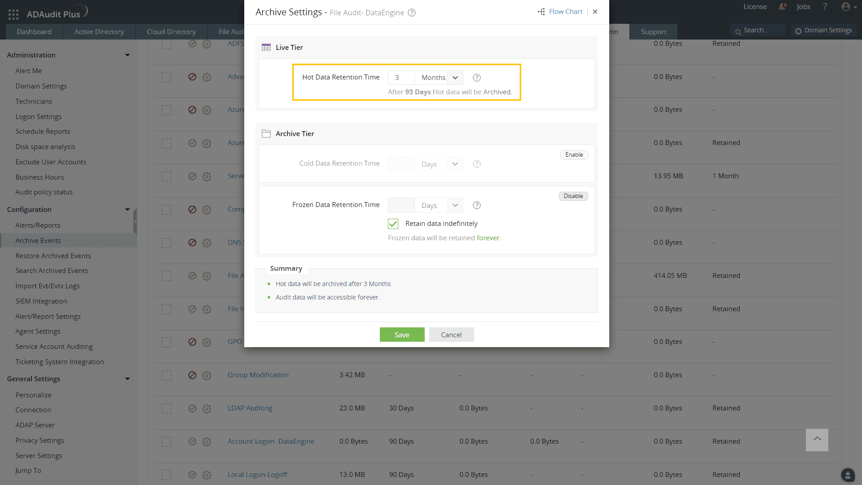
Task: Click the Hot Data Retention value field
Action: [x=401, y=78]
